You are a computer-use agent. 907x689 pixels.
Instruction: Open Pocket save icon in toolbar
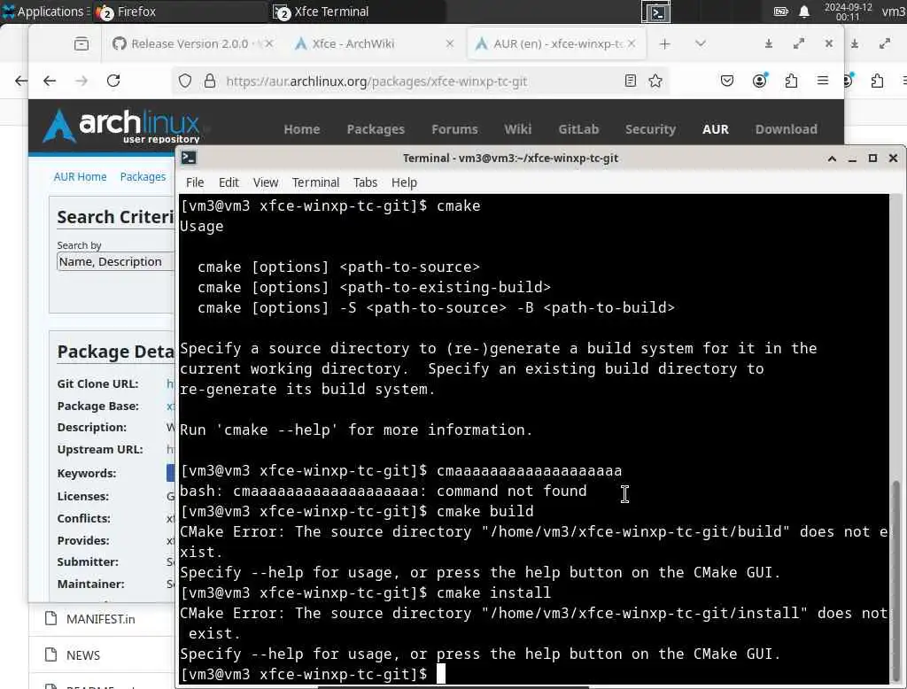pyautogui.click(x=727, y=81)
